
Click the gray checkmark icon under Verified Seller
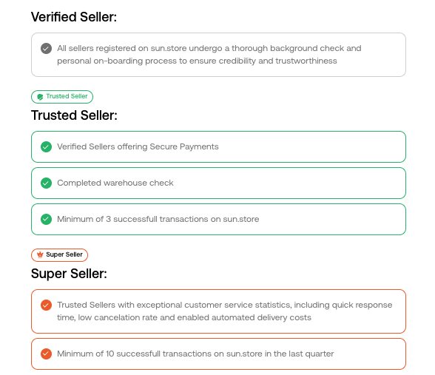tap(46, 48)
